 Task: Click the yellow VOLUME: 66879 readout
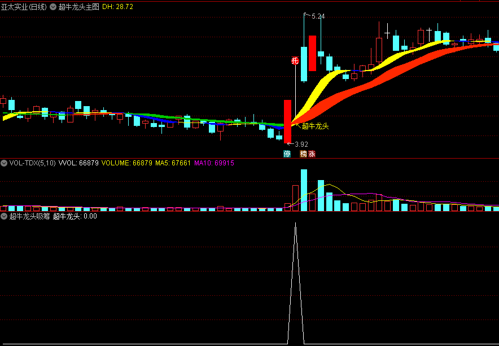127,163
